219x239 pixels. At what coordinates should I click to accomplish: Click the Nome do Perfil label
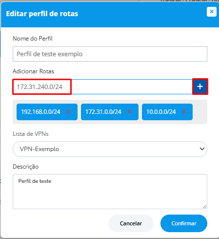(x=33, y=39)
